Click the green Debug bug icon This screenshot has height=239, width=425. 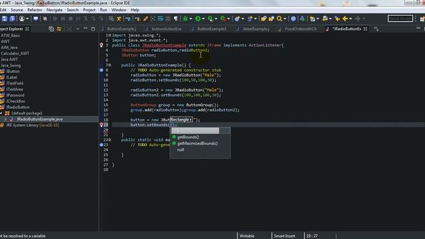pos(185,19)
